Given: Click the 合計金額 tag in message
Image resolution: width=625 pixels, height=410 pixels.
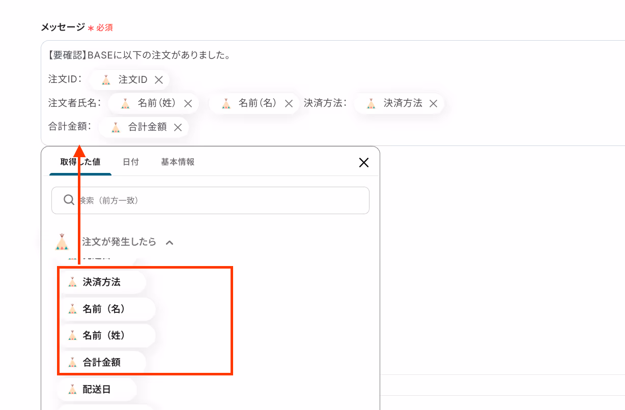Looking at the screenshot, I should point(144,127).
